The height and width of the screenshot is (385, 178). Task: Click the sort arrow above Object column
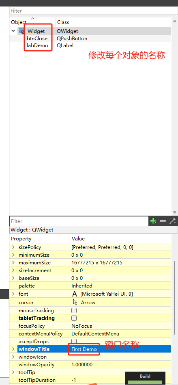(32, 18)
